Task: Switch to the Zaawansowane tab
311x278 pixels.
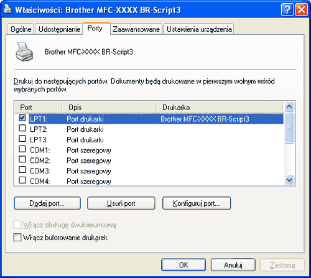Action: click(136, 29)
